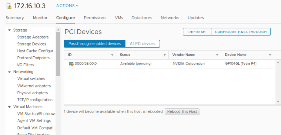Image resolution: width=281 pixels, height=135 pixels.
Task: Switch to the Monitor tab
Action: [x=40, y=18]
